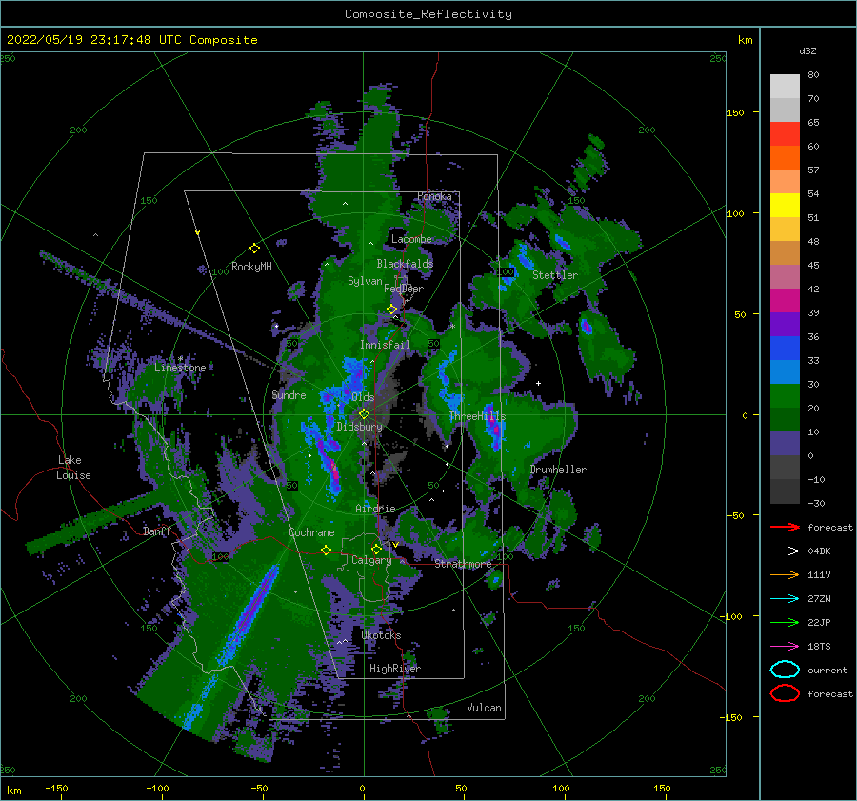Viewport: 857px width, 801px height.
Task: Click the Sylvan label
Action: pyautogui.click(x=365, y=281)
